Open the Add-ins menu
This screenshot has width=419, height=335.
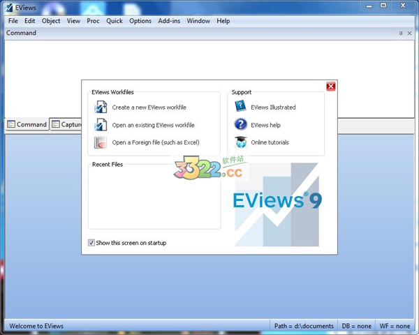(x=169, y=21)
